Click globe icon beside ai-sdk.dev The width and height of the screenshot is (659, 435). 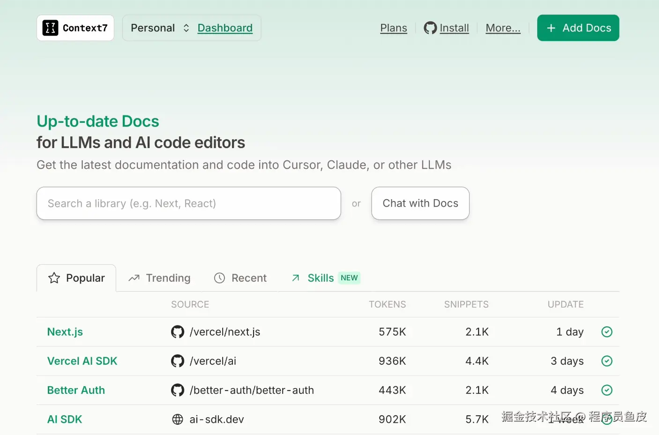(178, 419)
